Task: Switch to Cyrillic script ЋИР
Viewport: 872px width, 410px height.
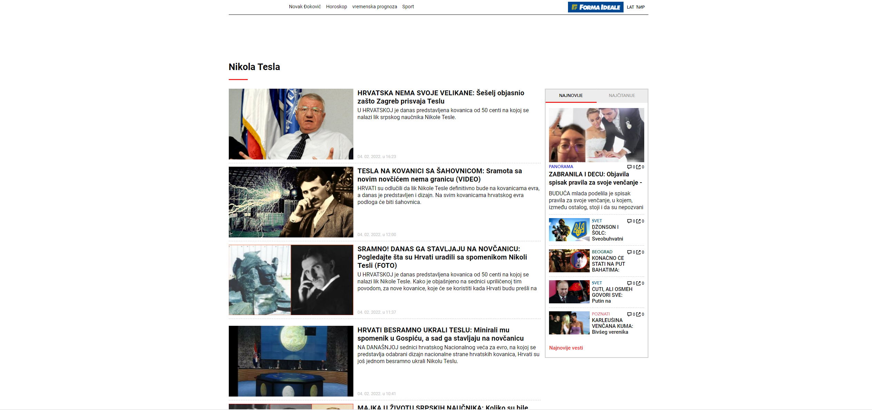Action: [640, 7]
